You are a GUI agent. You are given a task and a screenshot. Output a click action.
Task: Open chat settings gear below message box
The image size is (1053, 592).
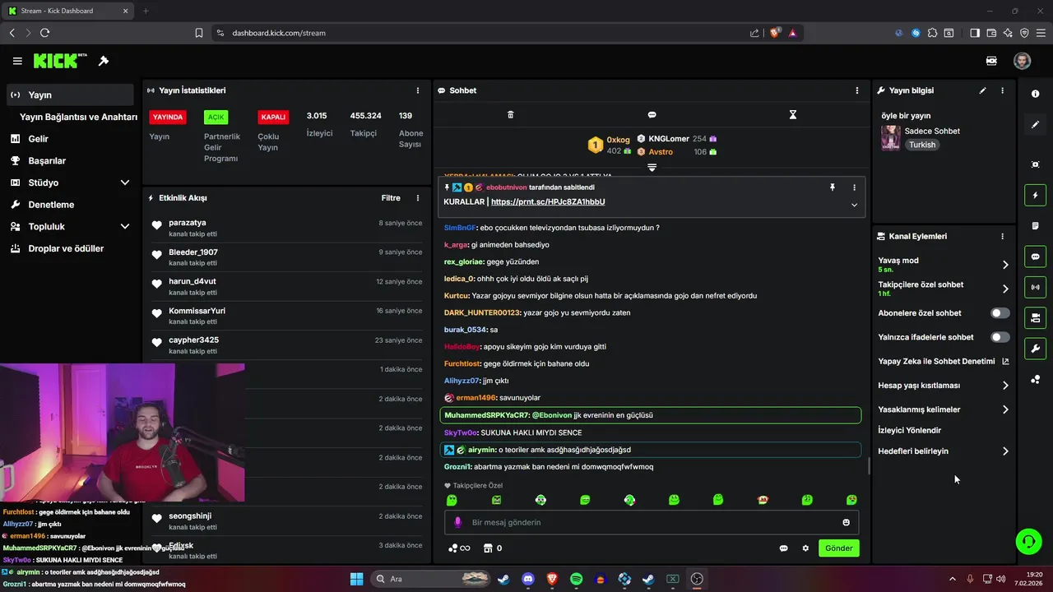(x=805, y=548)
